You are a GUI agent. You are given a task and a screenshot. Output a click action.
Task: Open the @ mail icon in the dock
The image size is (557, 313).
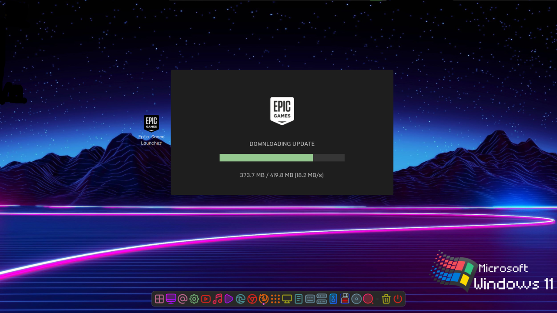pyautogui.click(x=183, y=299)
